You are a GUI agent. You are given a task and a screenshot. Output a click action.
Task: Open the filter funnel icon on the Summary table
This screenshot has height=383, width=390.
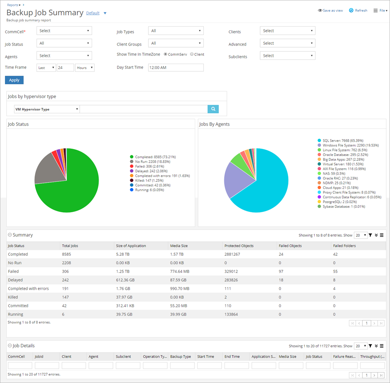[x=370, y=235]
